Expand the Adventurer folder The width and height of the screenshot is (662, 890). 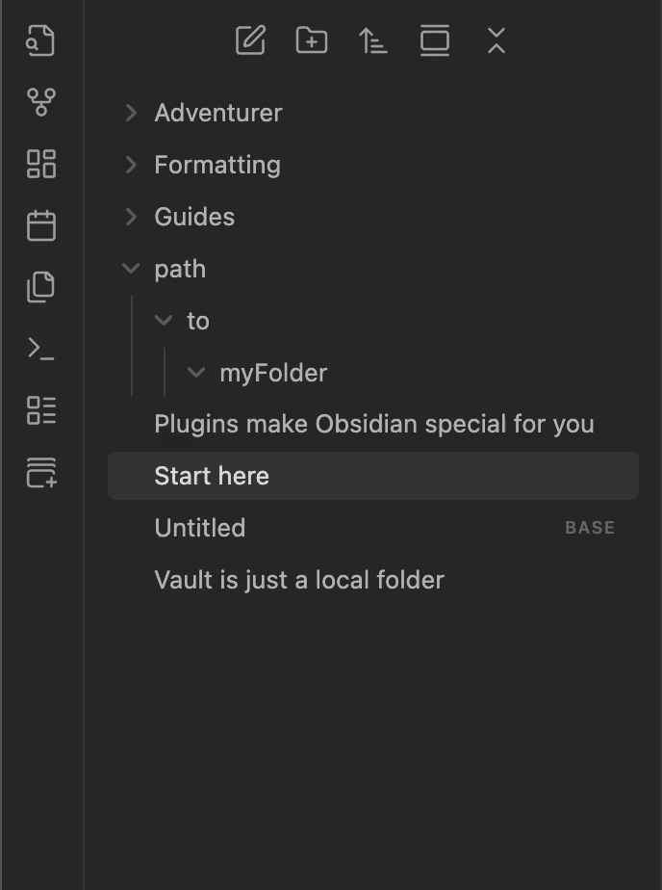218,113
